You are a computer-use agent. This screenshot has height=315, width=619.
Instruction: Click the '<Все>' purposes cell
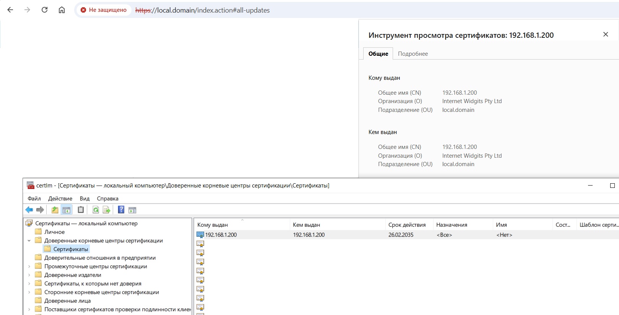click(x=444, y=235)
